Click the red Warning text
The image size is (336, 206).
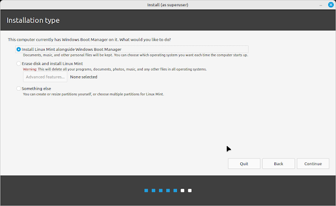coord(30,69)
